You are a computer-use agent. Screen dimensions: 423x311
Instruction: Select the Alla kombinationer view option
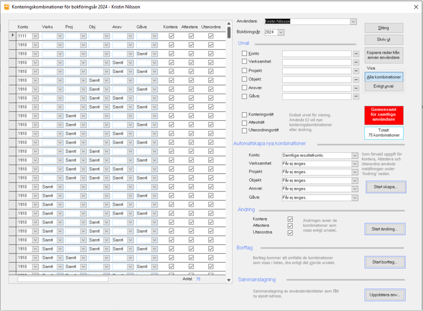coord(384,77)
